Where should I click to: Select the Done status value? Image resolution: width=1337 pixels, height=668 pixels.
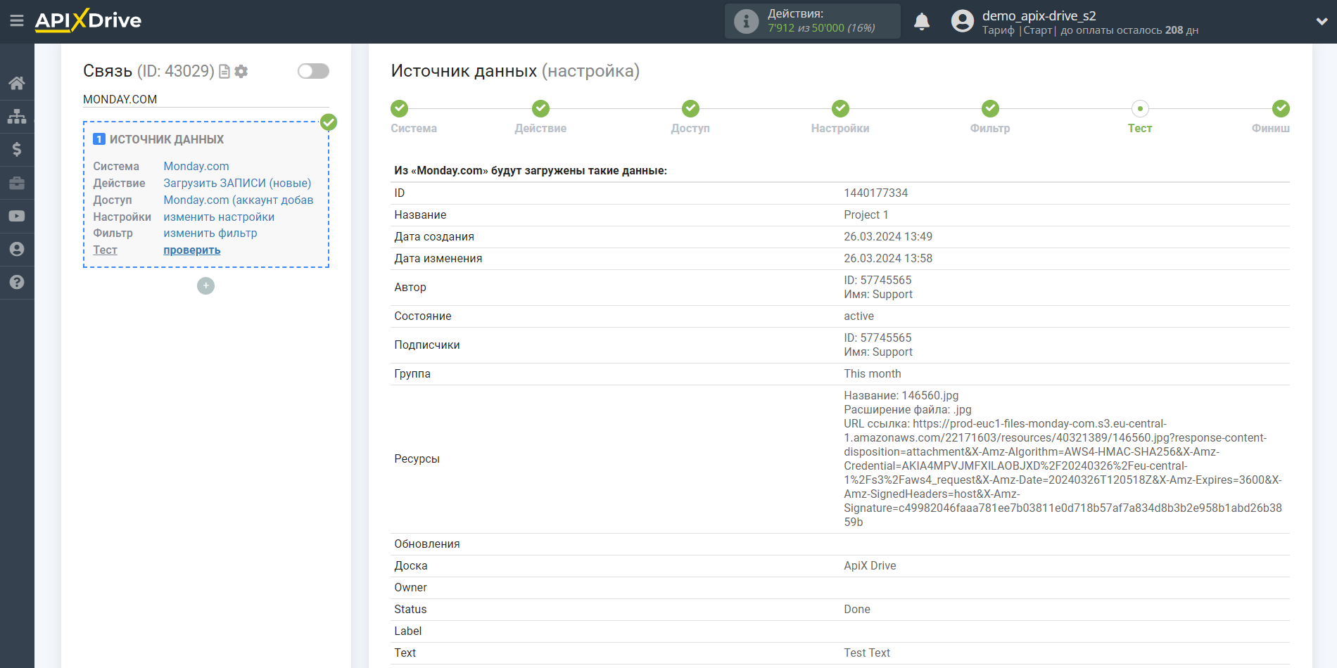[857, 609]
